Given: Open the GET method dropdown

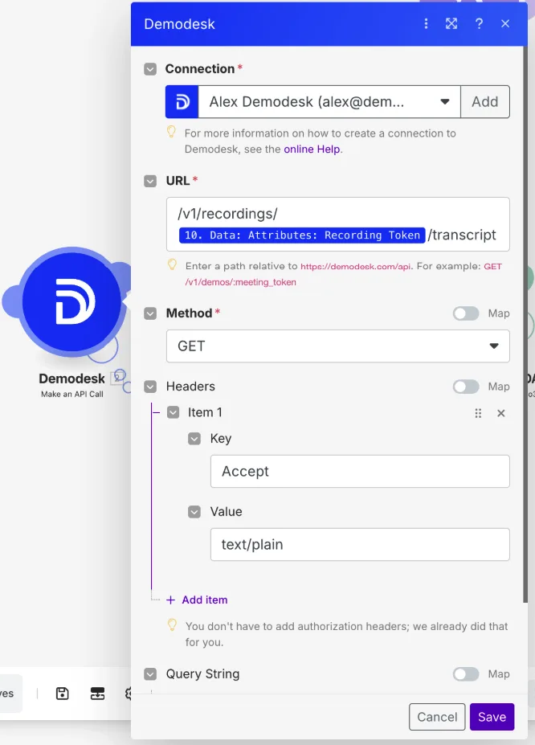Looking at the screenshot, I should click(338, 346).
